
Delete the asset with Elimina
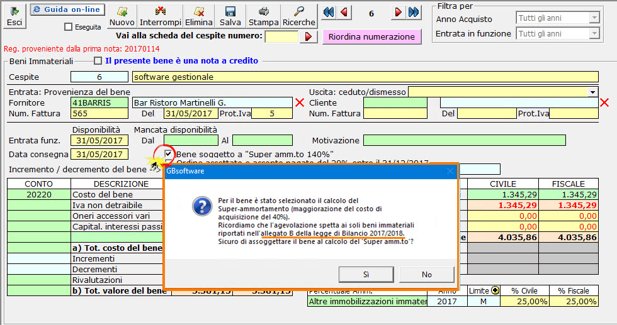(x=199, y=16)
